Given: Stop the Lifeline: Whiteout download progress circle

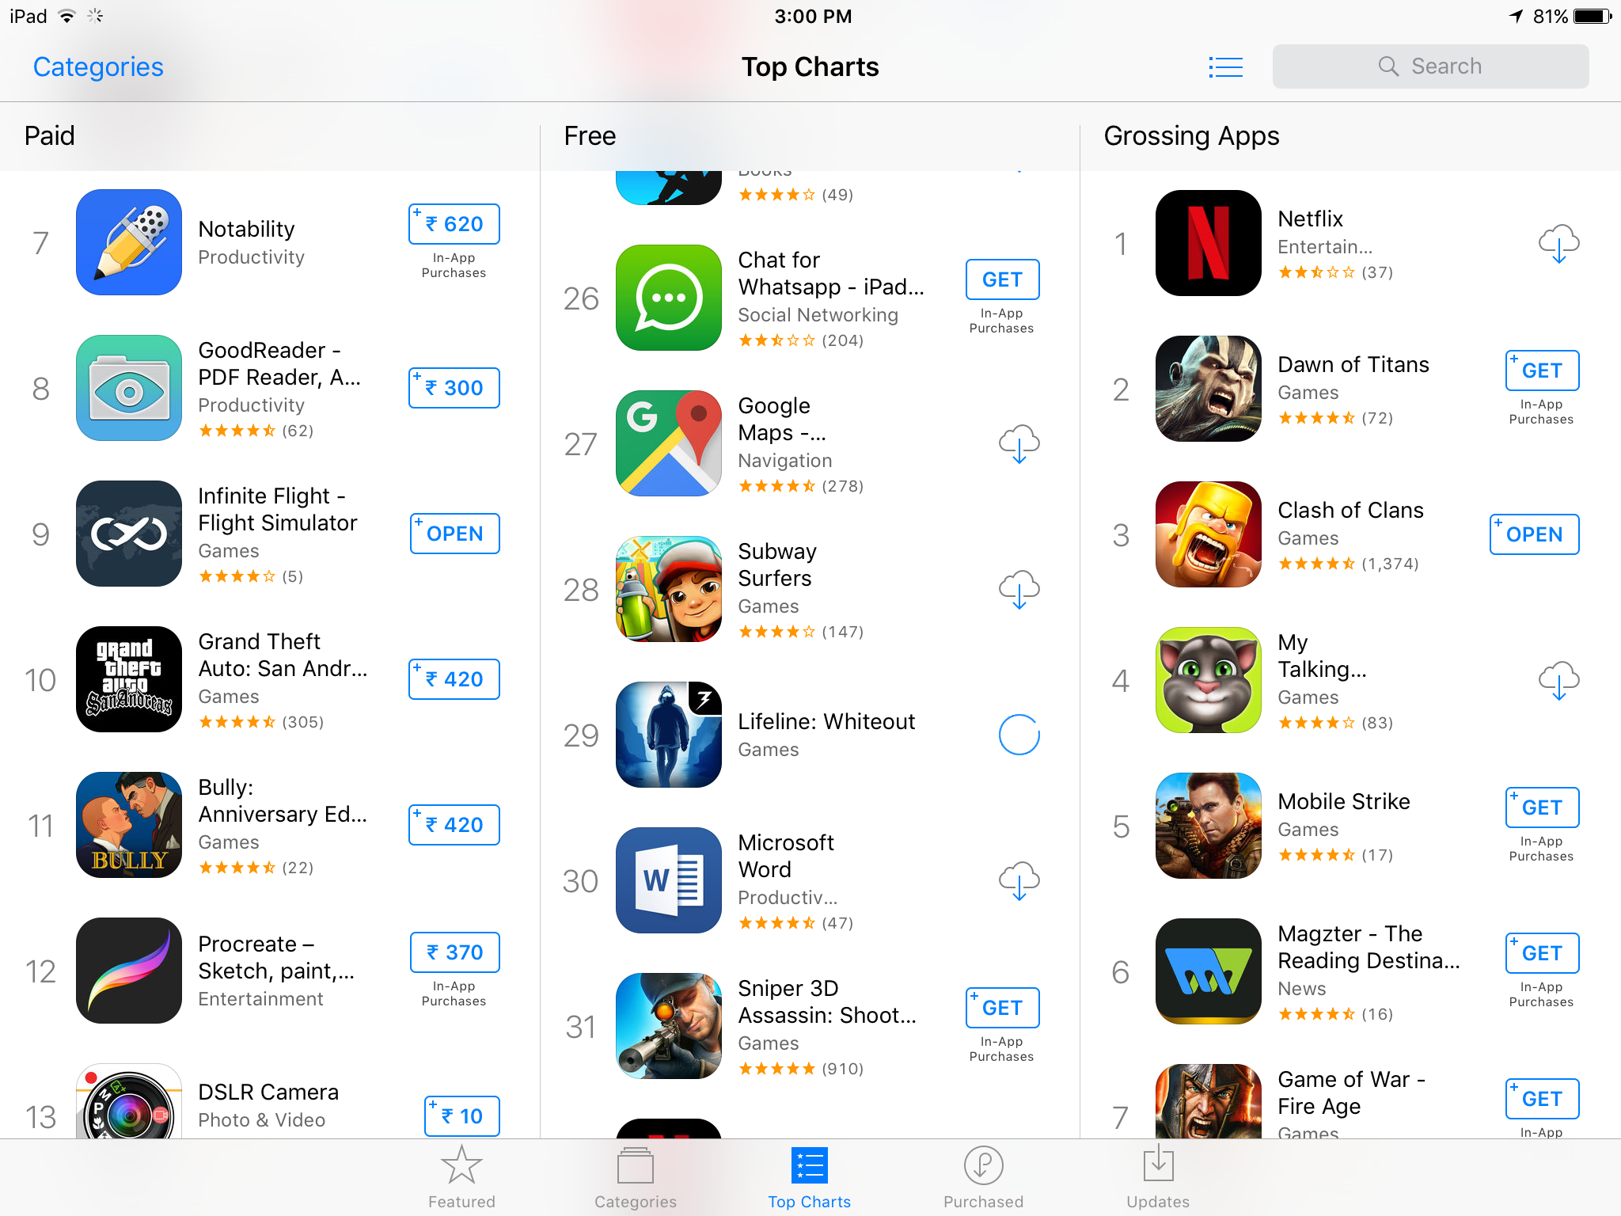Looking at the screenshot, I should coord(1019,735).
